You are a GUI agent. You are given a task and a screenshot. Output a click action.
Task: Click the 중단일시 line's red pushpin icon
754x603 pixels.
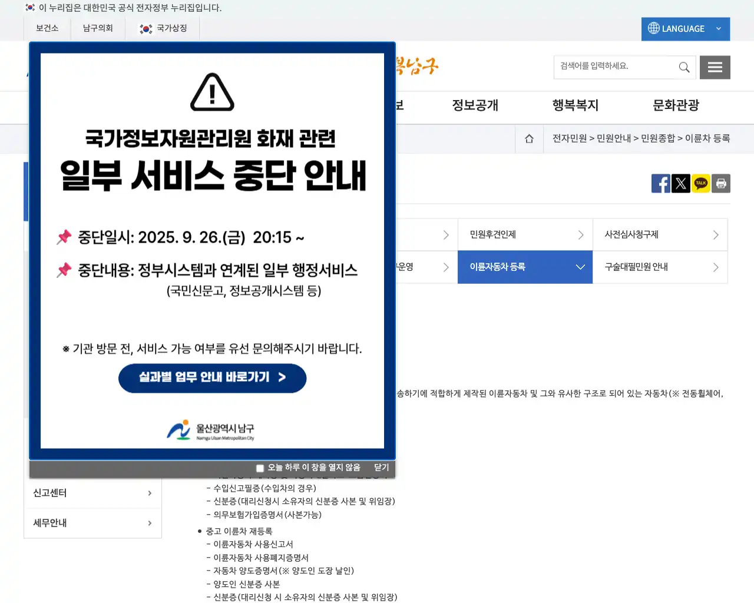coord(64,237)
